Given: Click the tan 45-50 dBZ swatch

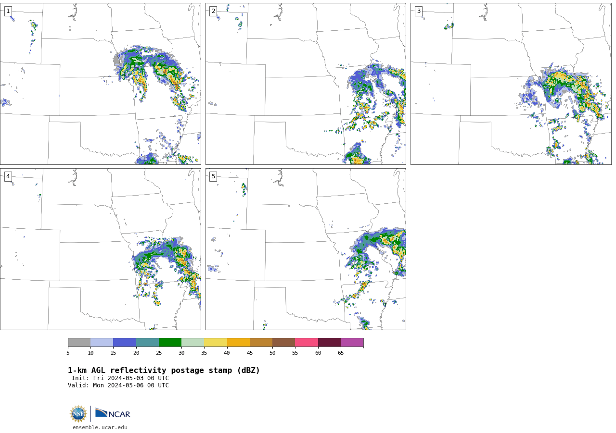Looking at the screenshot, I should (x=261, y=342).
